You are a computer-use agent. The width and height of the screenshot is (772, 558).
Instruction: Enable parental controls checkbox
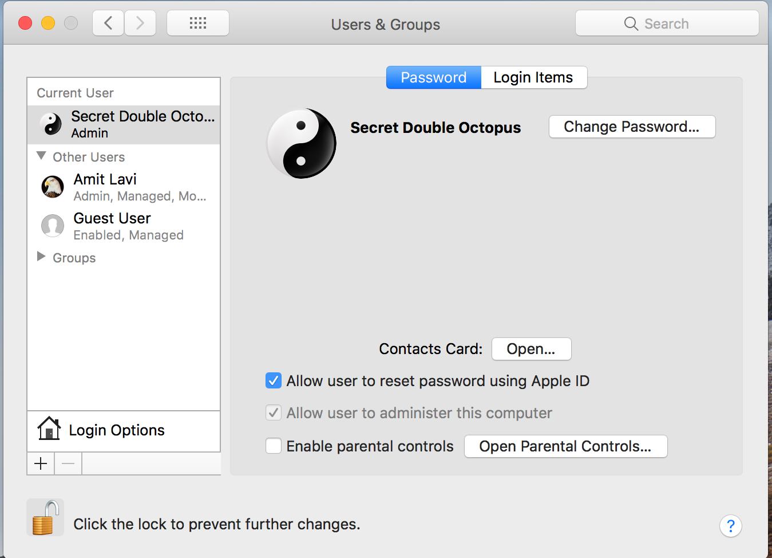[274, 446]
